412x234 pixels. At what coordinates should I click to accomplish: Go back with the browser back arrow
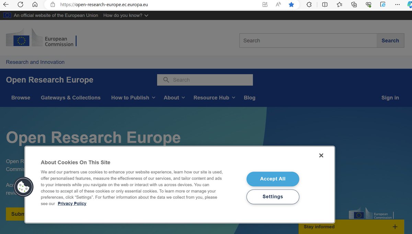[x=6, y=5]
